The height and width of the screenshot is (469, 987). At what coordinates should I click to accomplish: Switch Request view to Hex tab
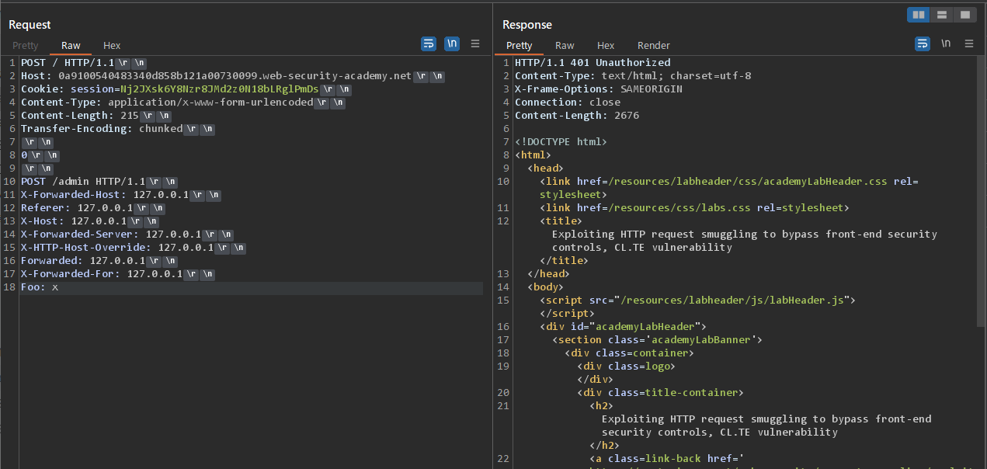[x=112, y=46]
